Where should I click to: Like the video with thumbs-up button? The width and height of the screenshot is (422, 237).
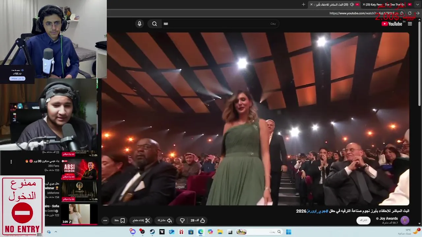point(198,221)
